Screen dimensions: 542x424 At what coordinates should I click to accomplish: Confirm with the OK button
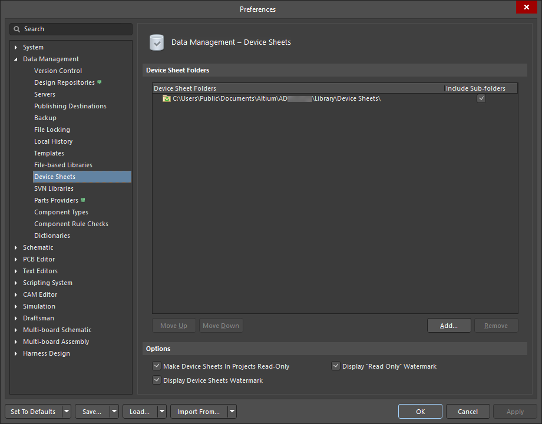point(420,412)
